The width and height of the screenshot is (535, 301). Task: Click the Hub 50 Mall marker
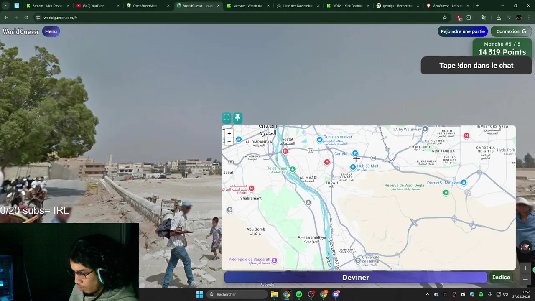point(353,167)
